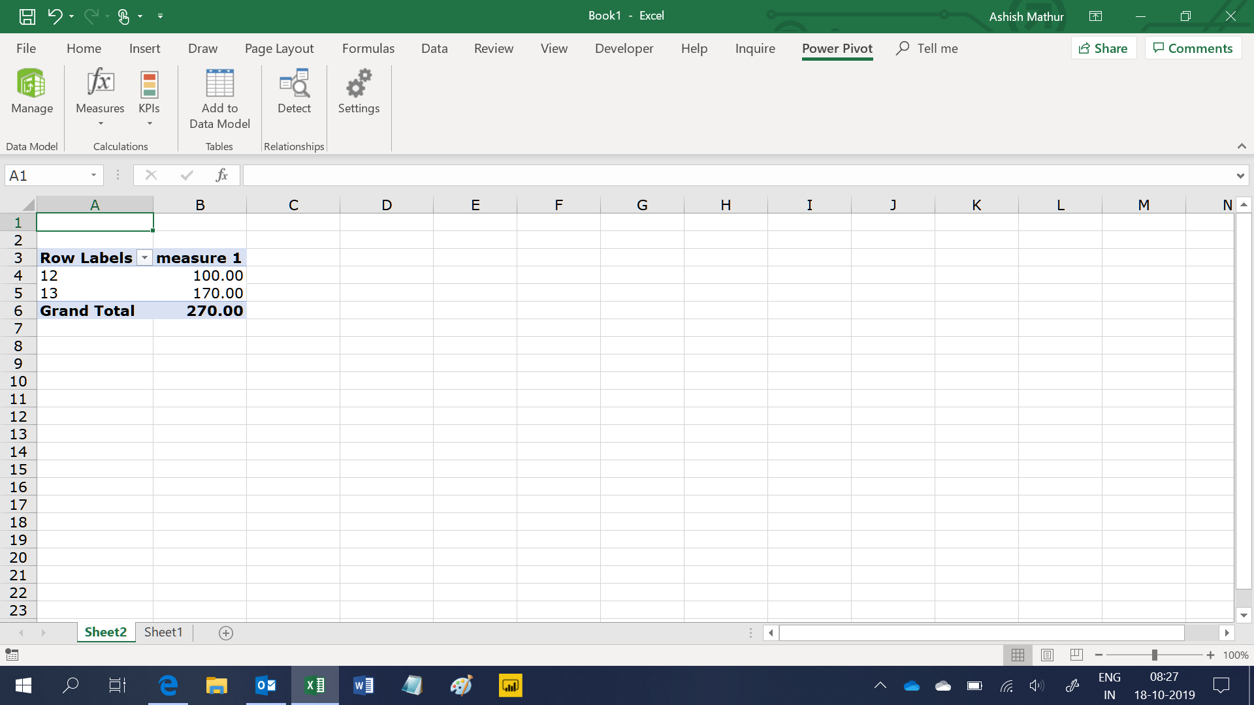Screen dimensions: 1254x705
Task: Add a new sheet
Action: [226, 633]
